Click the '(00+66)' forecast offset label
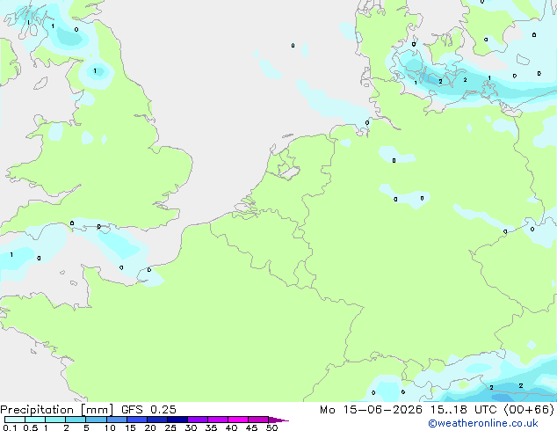The width and height of the screenshot is (557, 431). pos(529,410)
